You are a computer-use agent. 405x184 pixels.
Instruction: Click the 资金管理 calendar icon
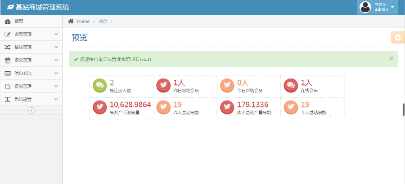coord(8,60)
